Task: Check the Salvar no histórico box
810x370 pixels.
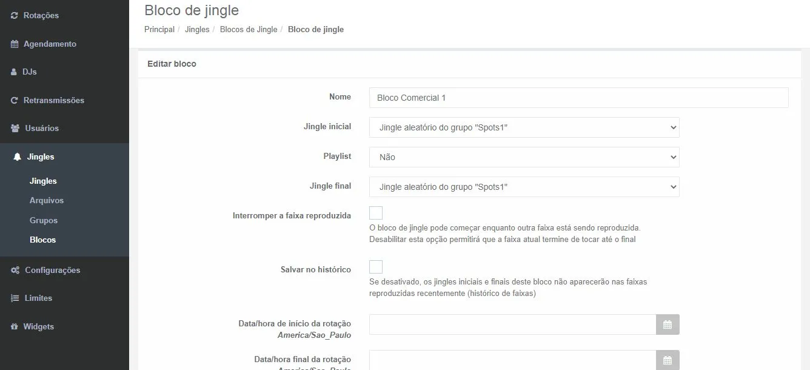Action: point(376,266)
